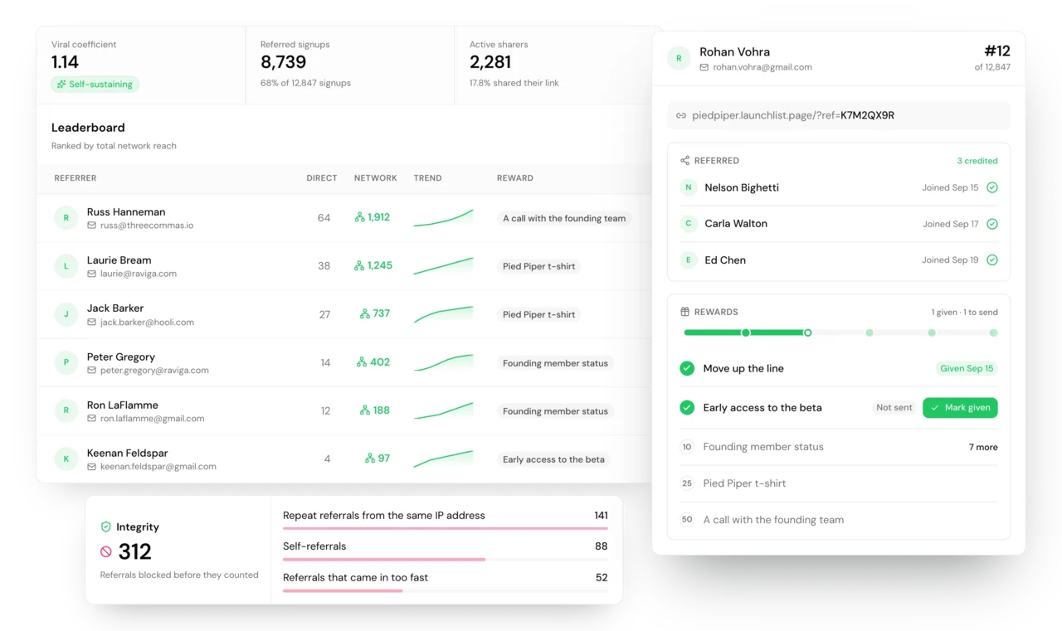Click the 3 credited label

977,161
